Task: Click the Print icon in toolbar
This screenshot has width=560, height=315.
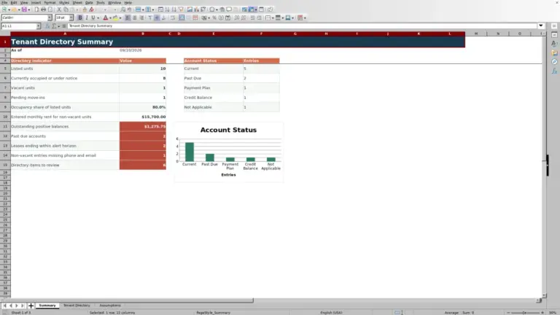Action: tap(43, 9)
